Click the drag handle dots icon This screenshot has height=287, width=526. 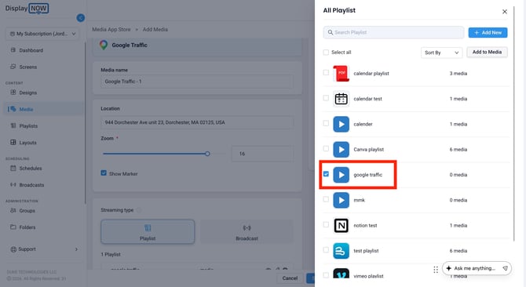pyautogui.click(x=436, y=270)
